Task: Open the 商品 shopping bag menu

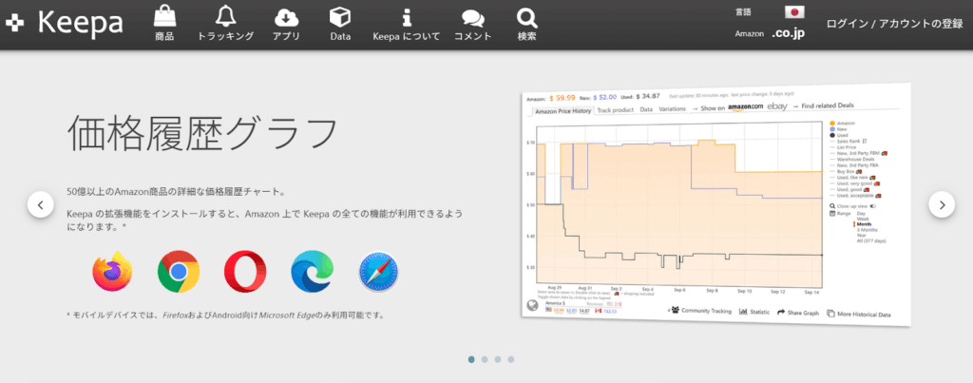Action: 164,24
